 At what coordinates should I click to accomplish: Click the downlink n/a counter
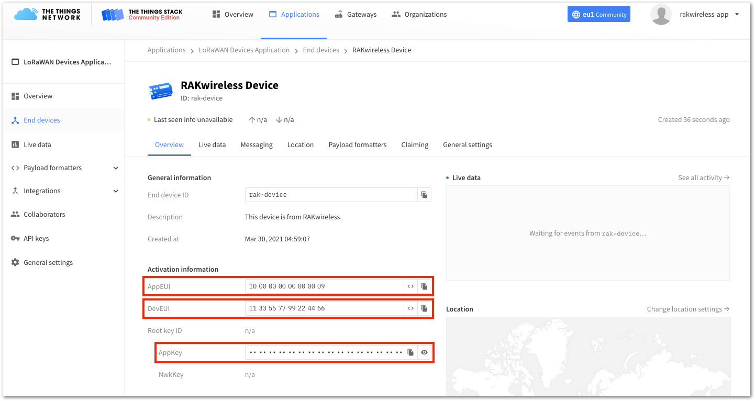pos(284,120)
